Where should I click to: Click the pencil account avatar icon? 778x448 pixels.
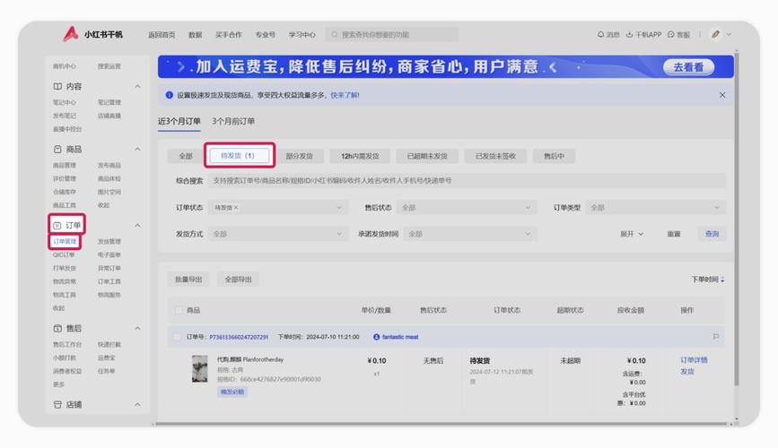715,35
